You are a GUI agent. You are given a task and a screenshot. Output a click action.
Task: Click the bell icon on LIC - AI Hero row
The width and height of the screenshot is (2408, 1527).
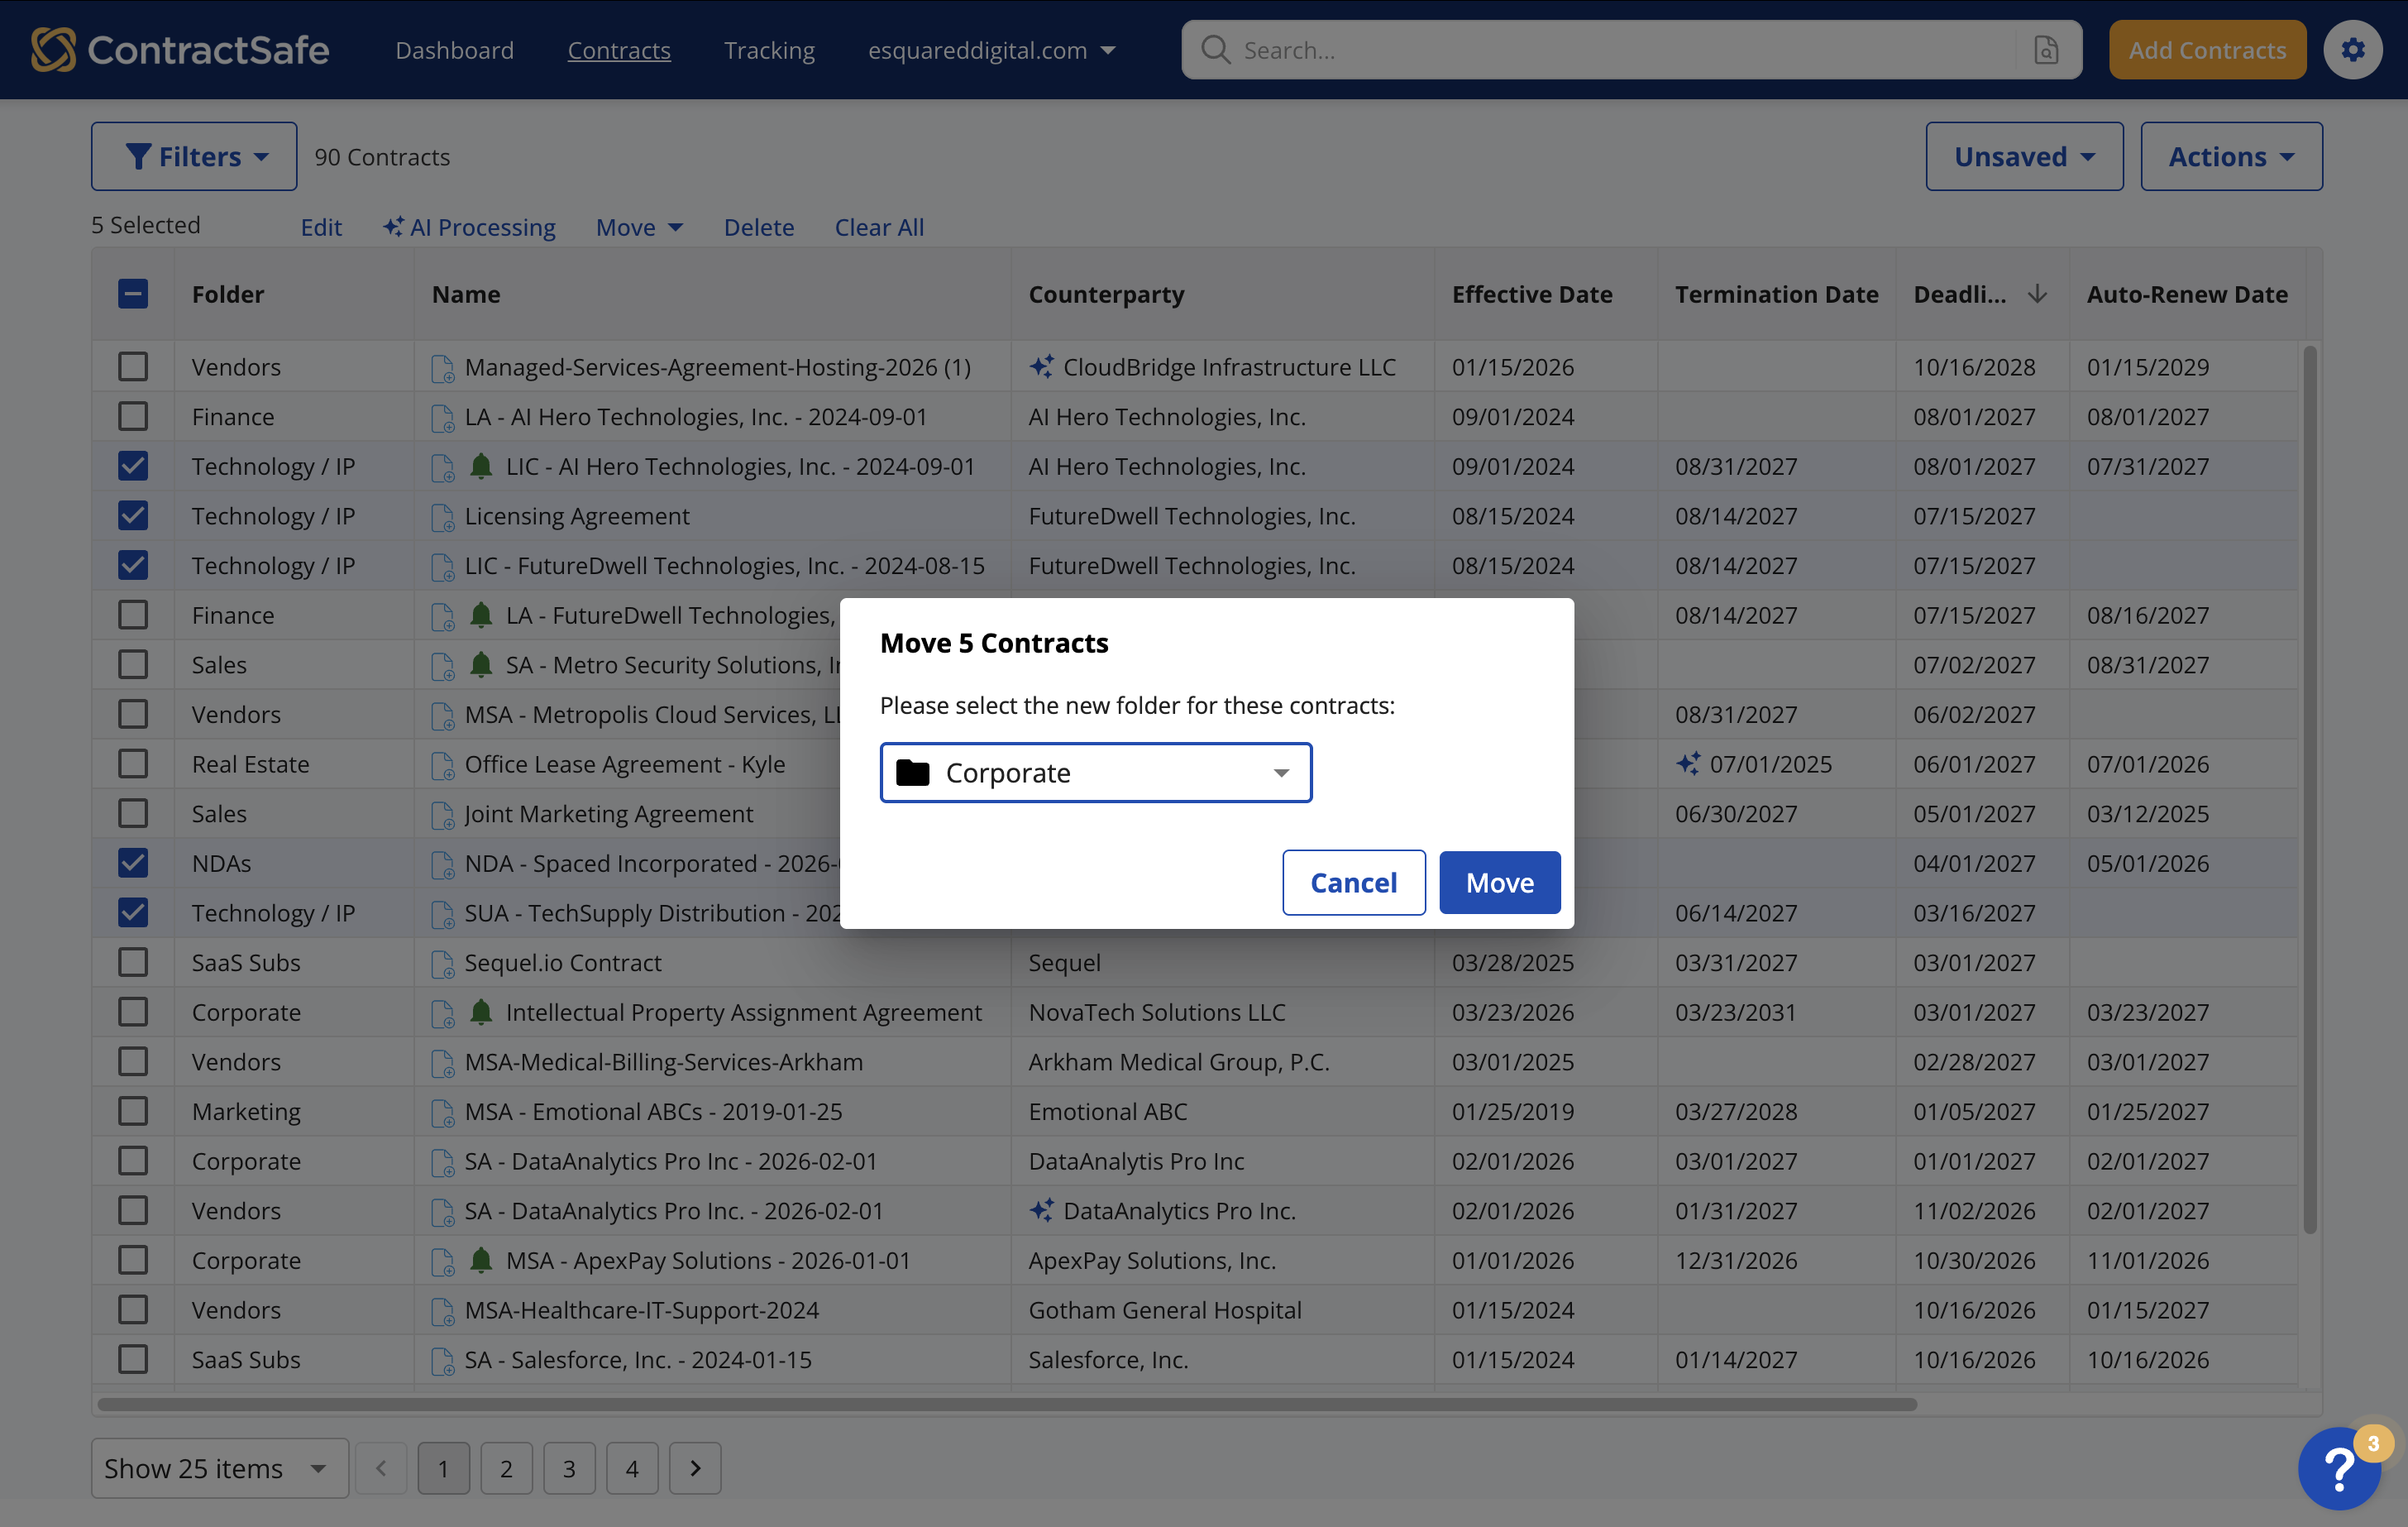click(481, 466)
